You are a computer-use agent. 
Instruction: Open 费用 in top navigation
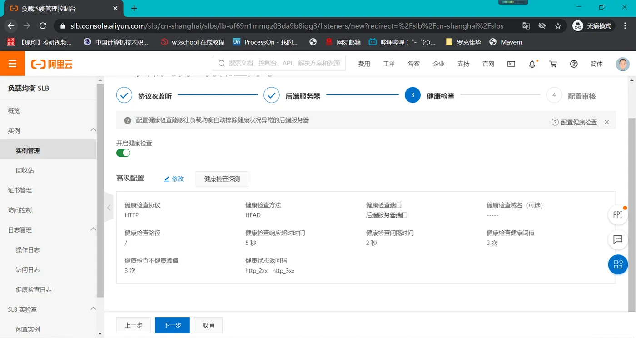coord(364,64)
